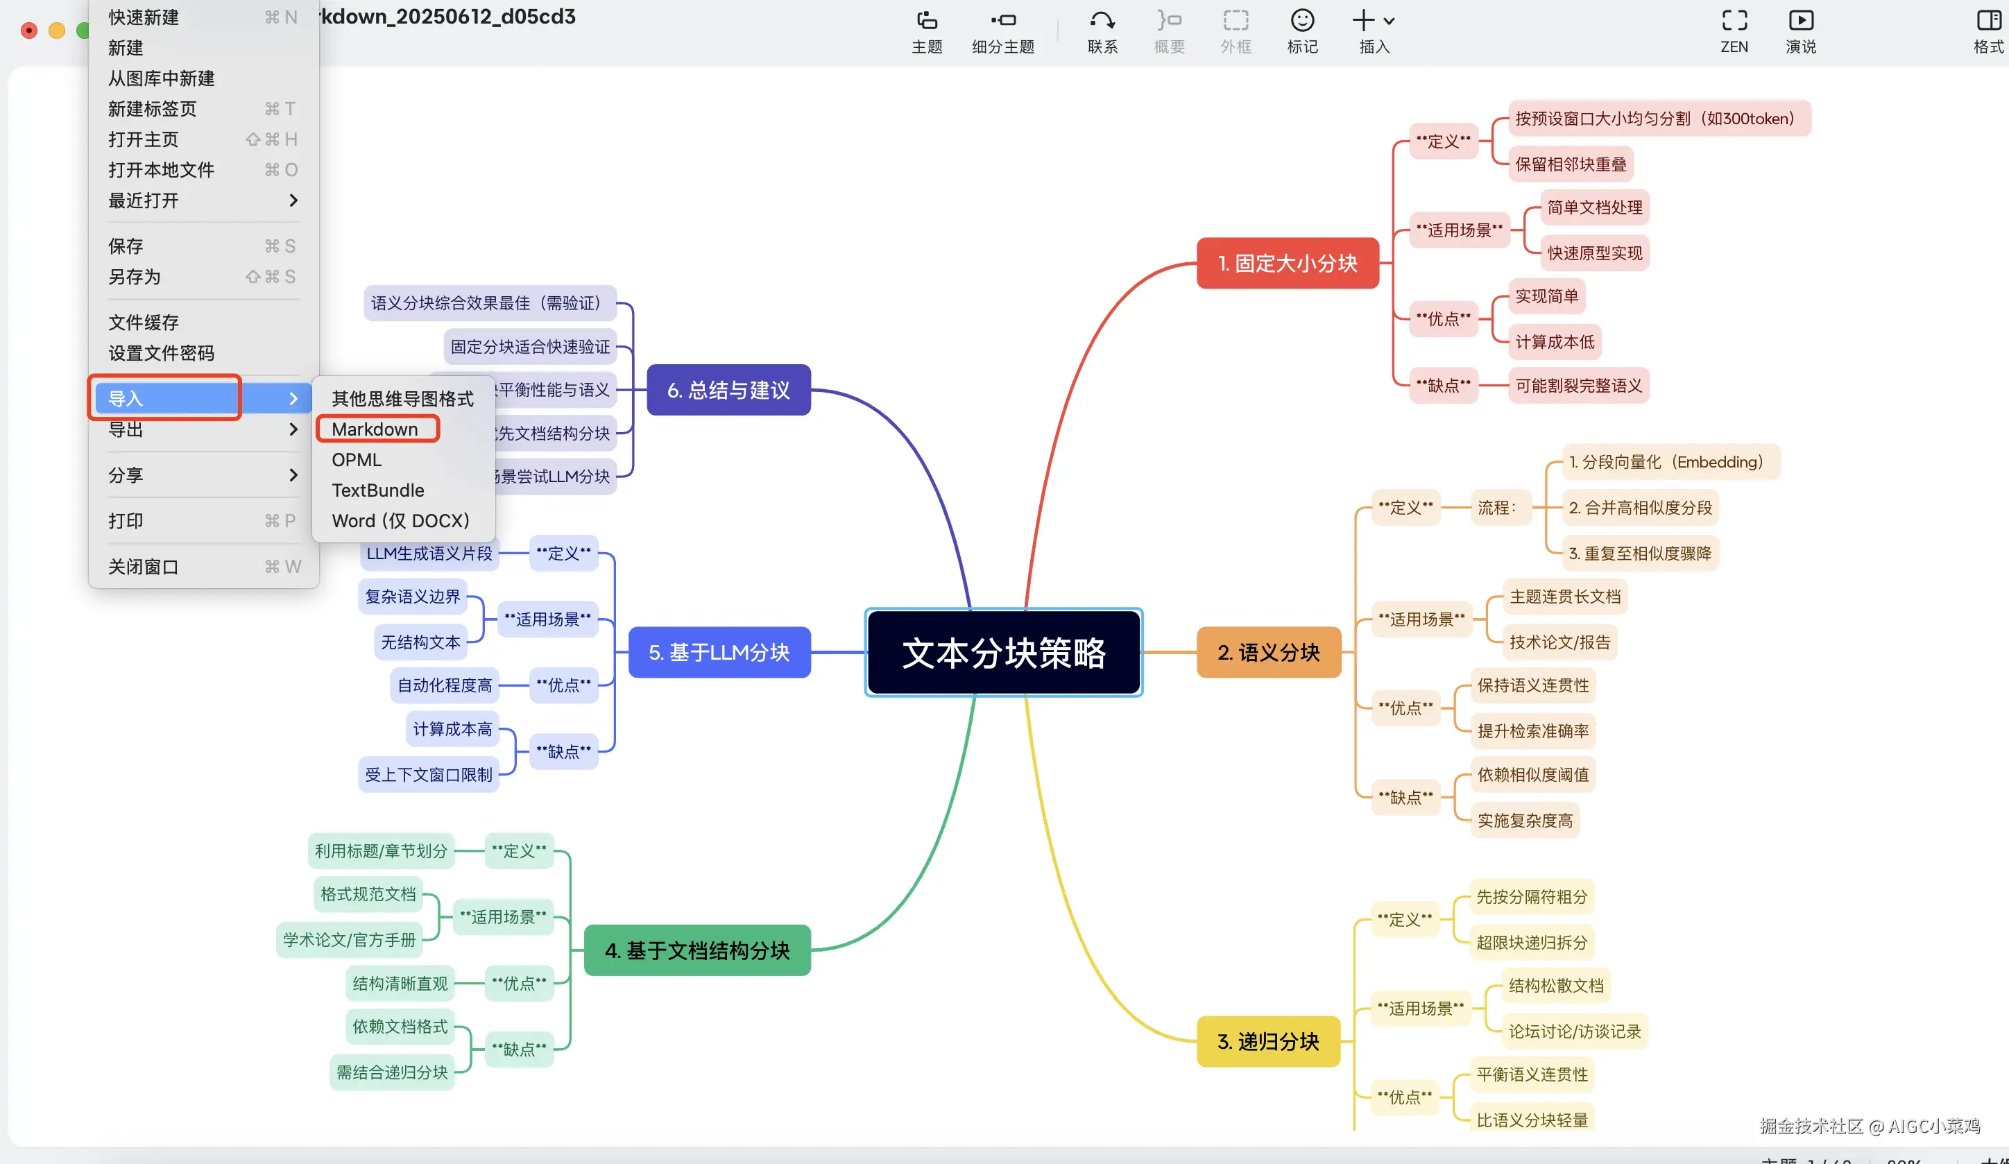Viewport: 2009px width, 1164px height.
Task: Enter ZEN mode
Action: click(x=1734, y=21)
